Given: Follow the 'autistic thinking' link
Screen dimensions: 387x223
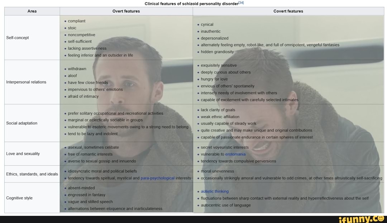Looking at the screenshot, I should point(215,191).
